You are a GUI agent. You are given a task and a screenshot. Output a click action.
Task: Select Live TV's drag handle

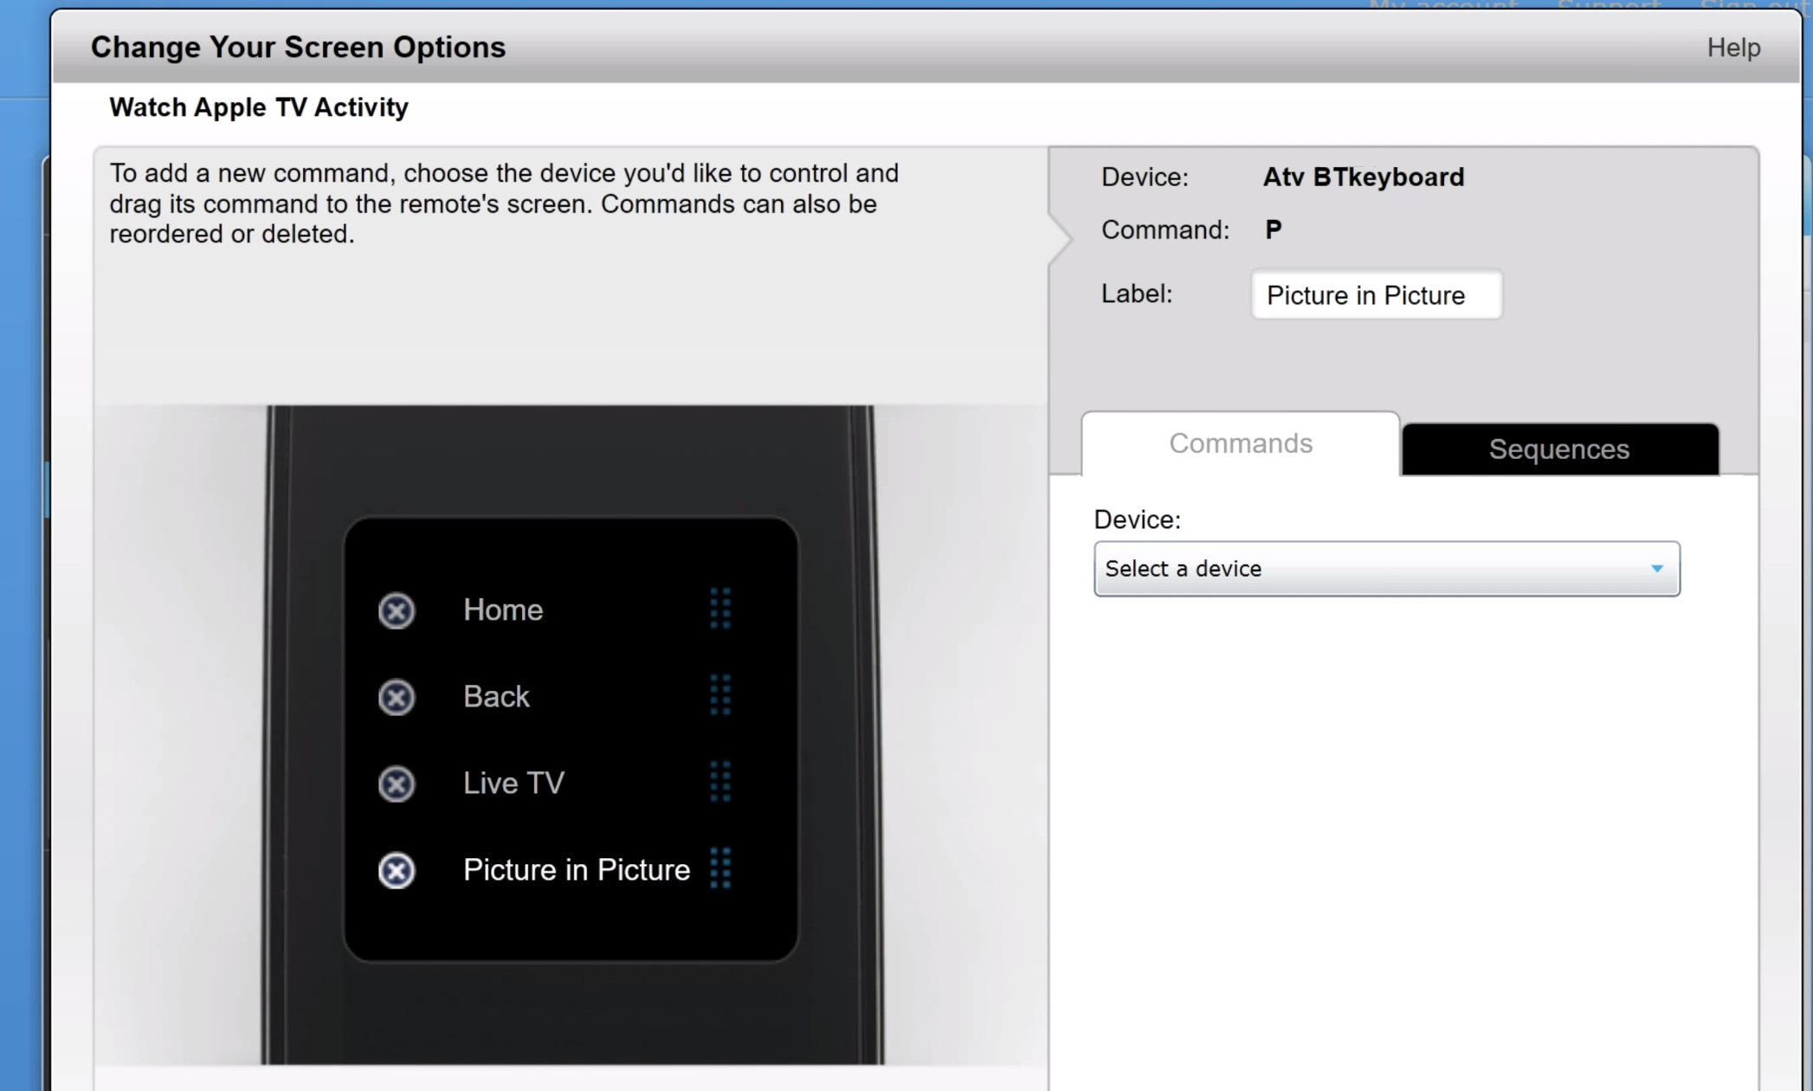(721, 784)
